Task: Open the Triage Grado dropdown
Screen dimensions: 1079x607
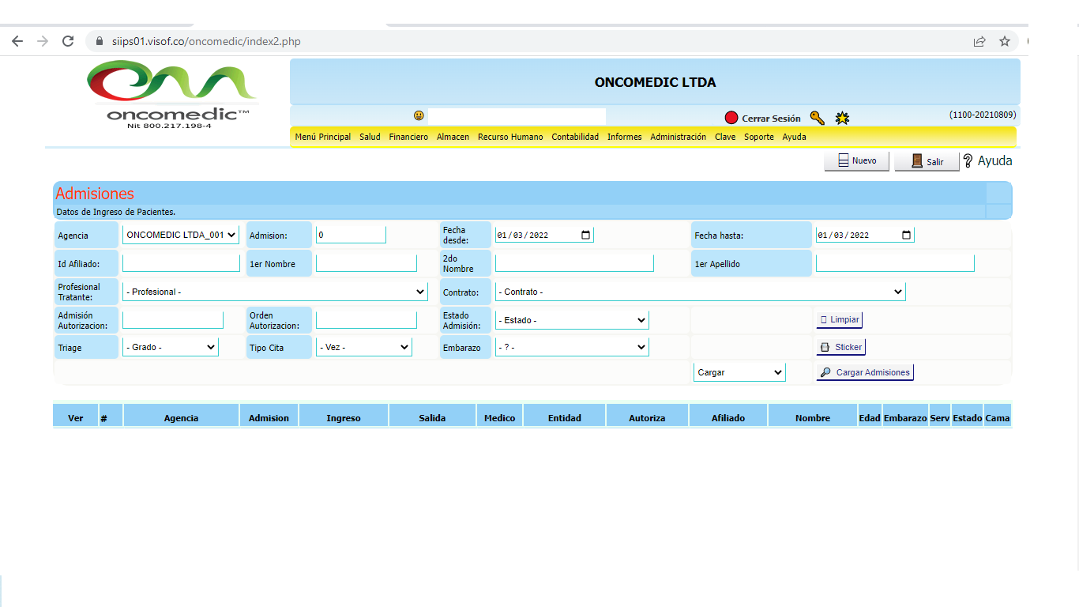Action: tap(170, 347)
